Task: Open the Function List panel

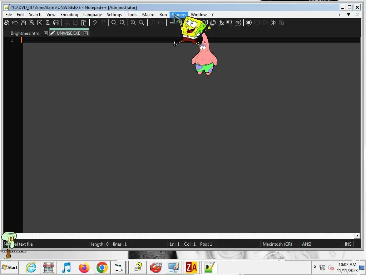Action: pyautogui.click(x=221, y=23)
